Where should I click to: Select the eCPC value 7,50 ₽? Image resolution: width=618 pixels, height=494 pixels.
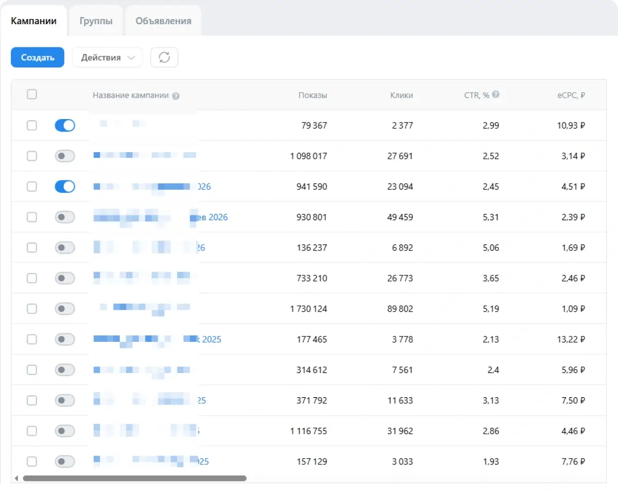pos(574,401)
